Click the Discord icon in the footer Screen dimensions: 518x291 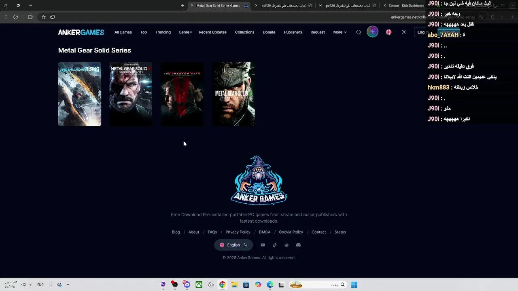click(x=298, y=245)
